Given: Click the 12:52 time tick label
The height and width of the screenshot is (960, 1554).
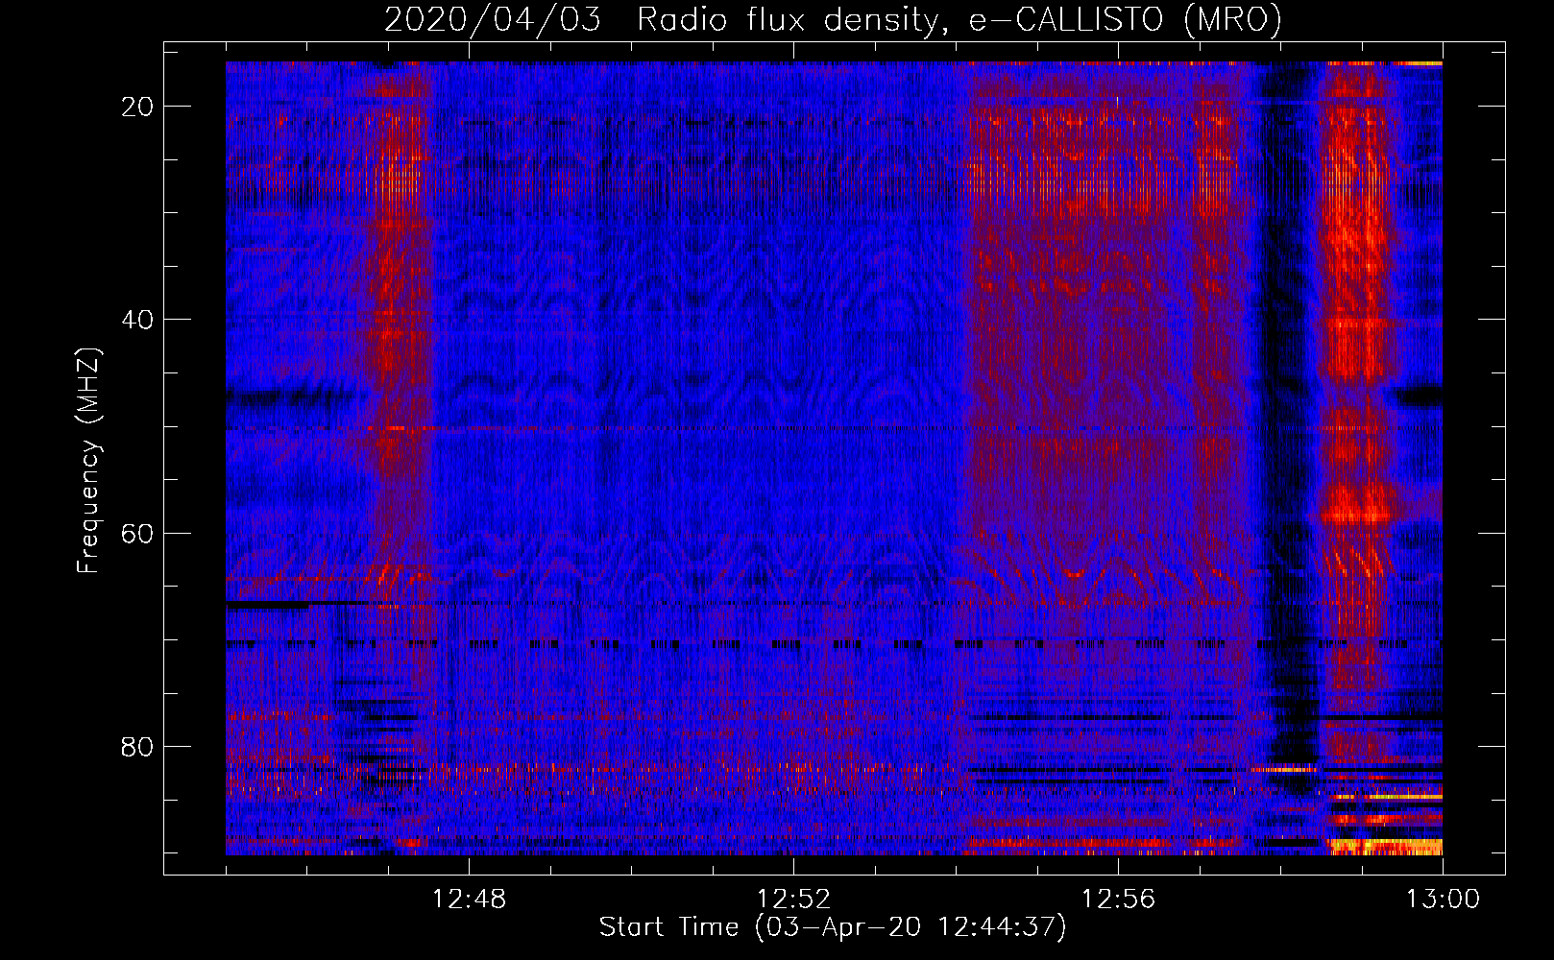Looking at the screenshot, I should point(793,900).
